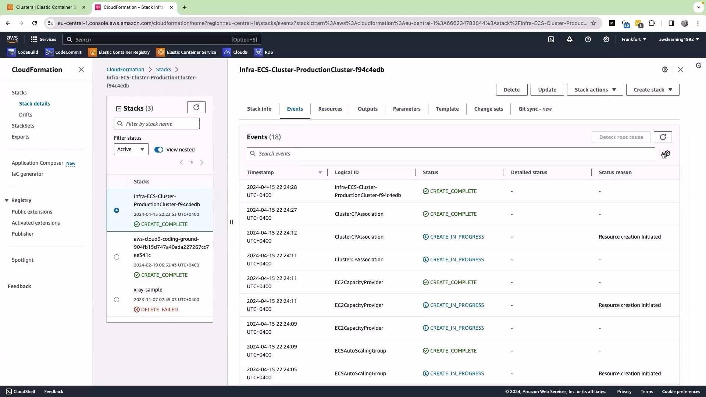
Task: Open CodeBuild shortcut in favorites bar
Action: [23, 52]
